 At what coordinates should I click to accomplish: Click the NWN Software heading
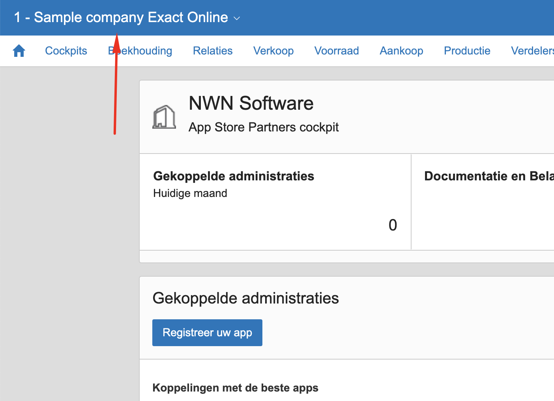click(x=251, y=103)
